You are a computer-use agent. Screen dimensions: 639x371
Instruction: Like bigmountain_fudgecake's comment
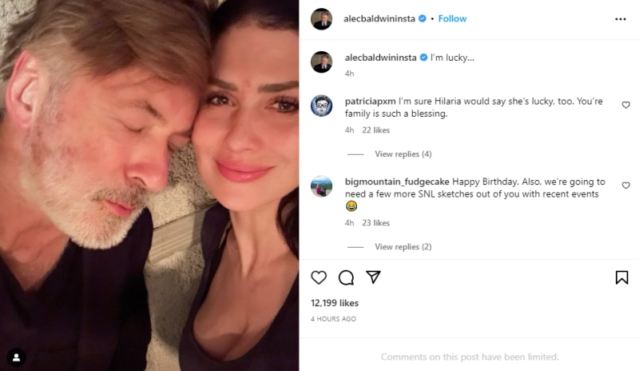(625, 185)
